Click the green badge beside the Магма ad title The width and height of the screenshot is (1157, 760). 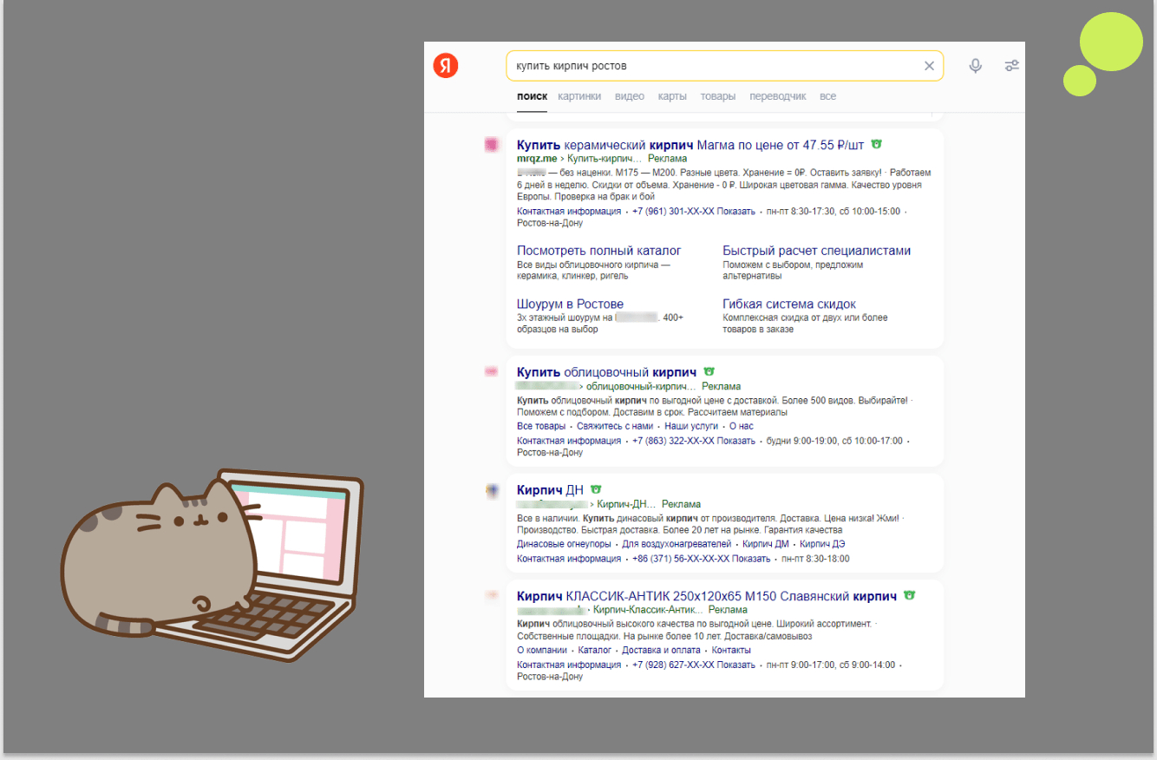[876, 144]
